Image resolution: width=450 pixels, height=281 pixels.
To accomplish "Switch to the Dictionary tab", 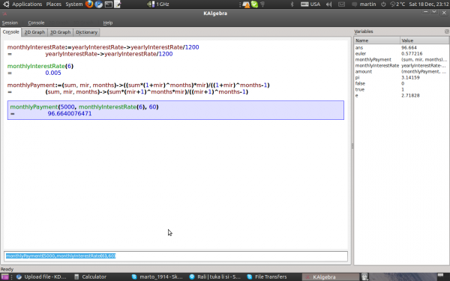I will (86, 32).
